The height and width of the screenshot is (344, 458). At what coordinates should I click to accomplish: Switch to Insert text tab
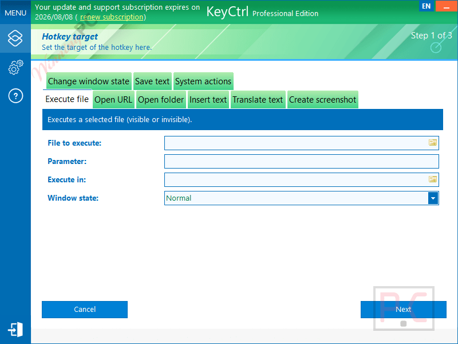pyautogui.click(x=208, y=99)
